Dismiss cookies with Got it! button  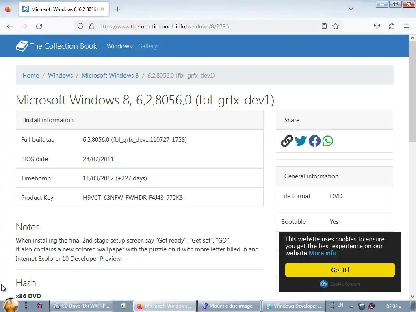tap(340, 270)
